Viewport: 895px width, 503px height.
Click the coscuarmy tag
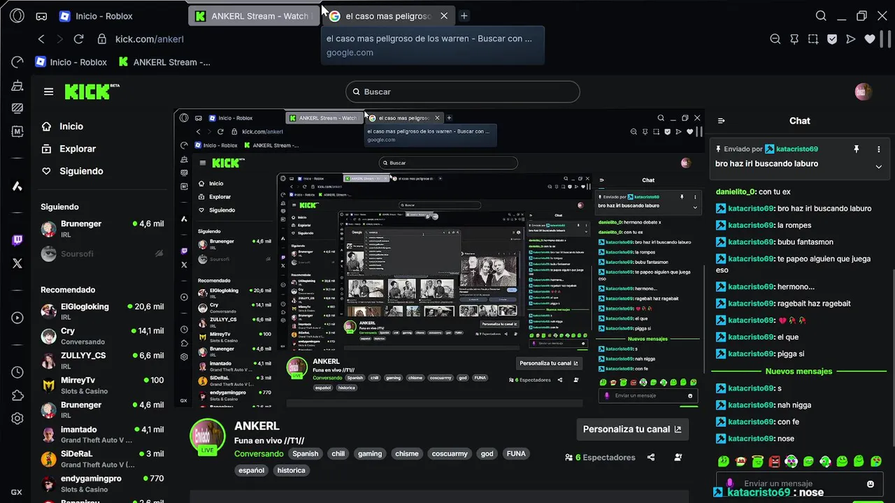pos(450,453)
